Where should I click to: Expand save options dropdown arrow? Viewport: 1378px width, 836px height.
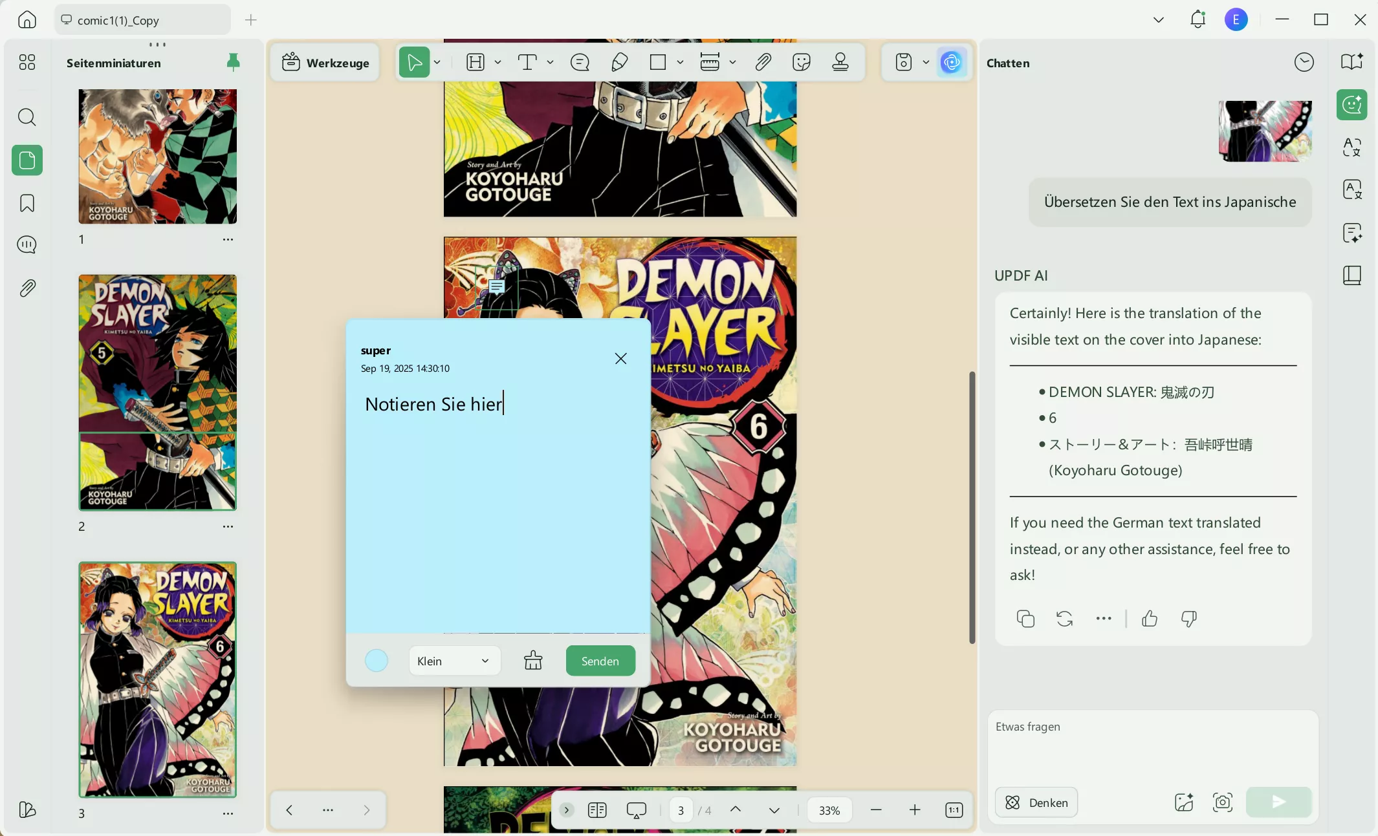926,62
